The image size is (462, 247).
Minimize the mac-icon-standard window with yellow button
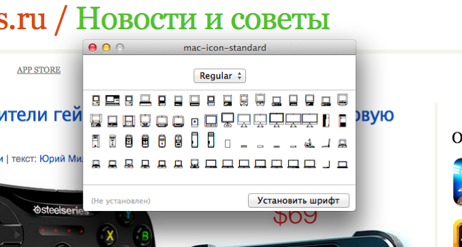pyautogui.click(x=106, y=47)
